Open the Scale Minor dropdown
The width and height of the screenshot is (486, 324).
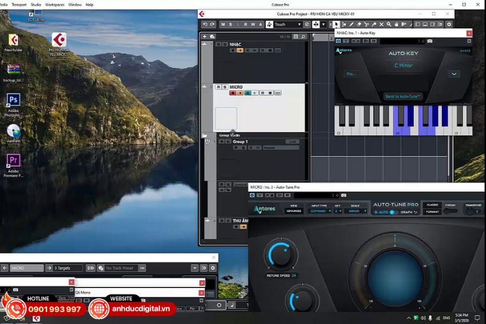356,211
